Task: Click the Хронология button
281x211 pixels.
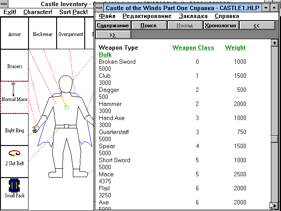Action: click(220, 25)
